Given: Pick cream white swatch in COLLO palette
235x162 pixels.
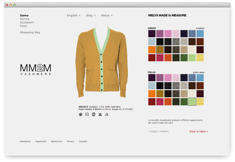Looking at the screenshot, I should point(192,94).
